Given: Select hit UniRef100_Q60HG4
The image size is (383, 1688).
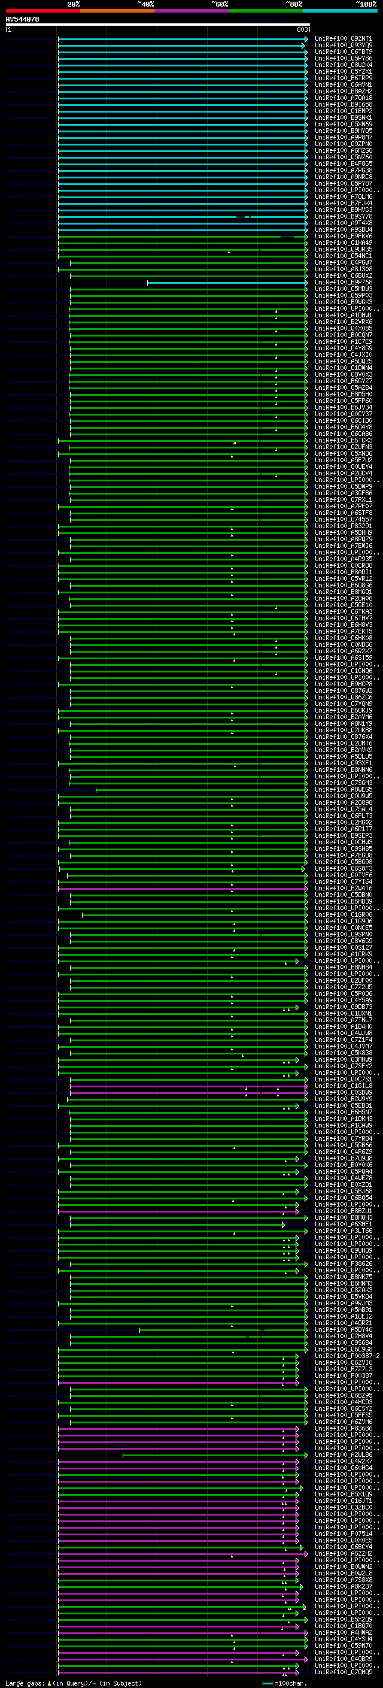Looking at the screenshot, I should pos(343,1468).
